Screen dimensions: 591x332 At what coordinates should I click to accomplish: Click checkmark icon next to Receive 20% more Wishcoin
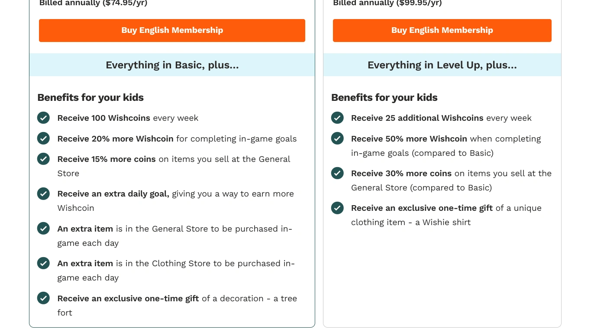(x=43, y=139)
